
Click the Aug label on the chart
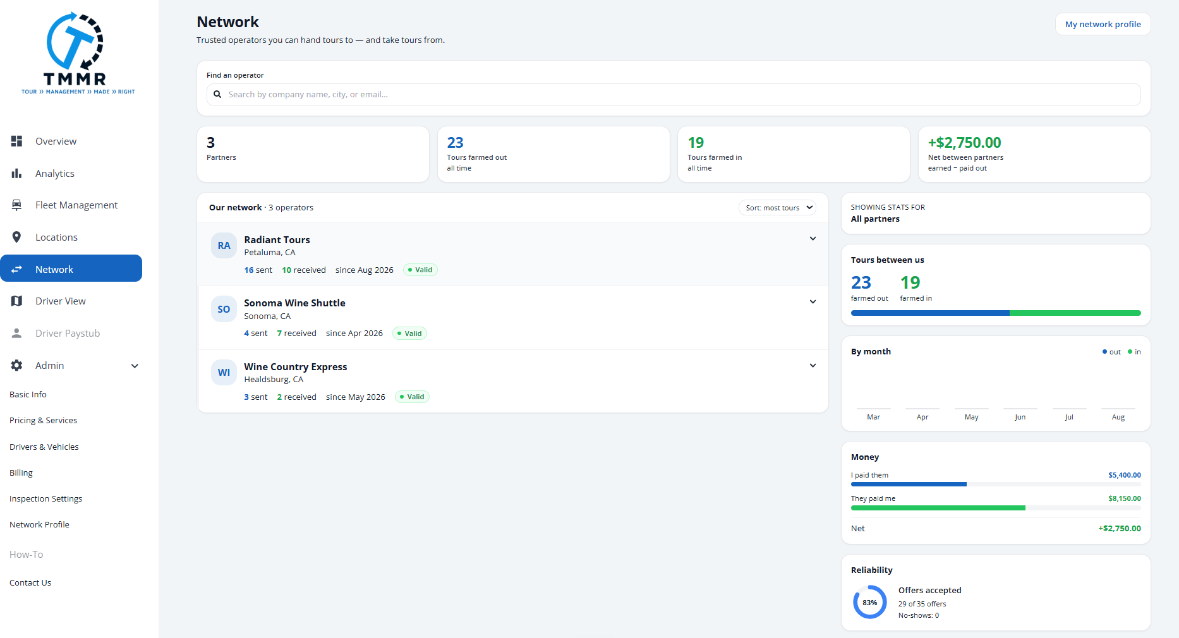pos(1118,417)
